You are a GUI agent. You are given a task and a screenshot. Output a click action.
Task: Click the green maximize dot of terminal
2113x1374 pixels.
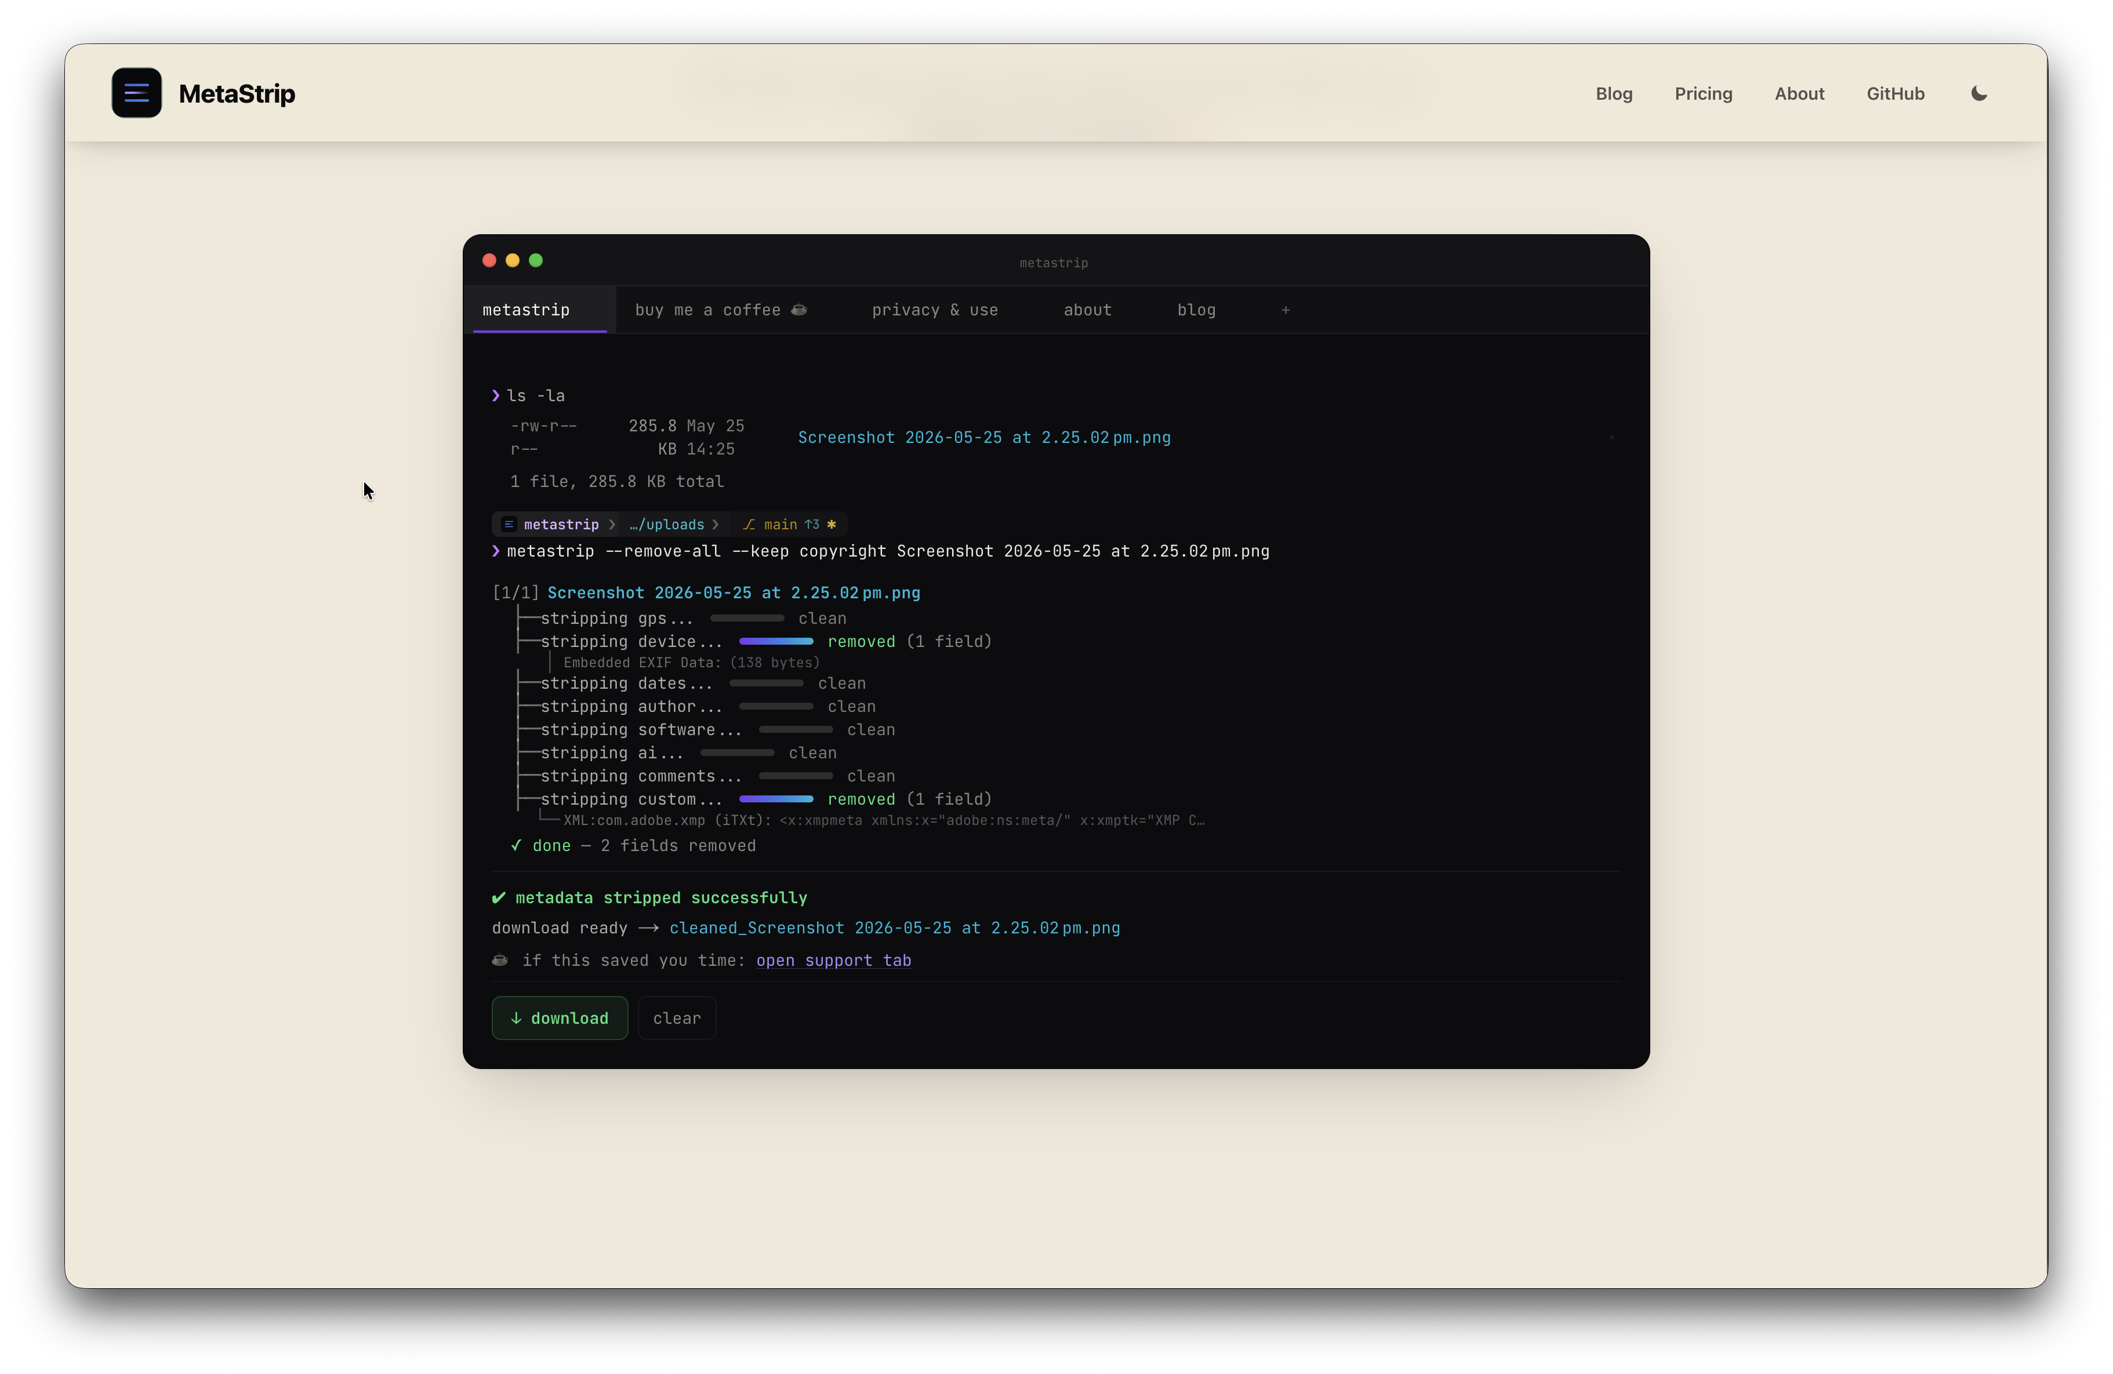(535, 260)
